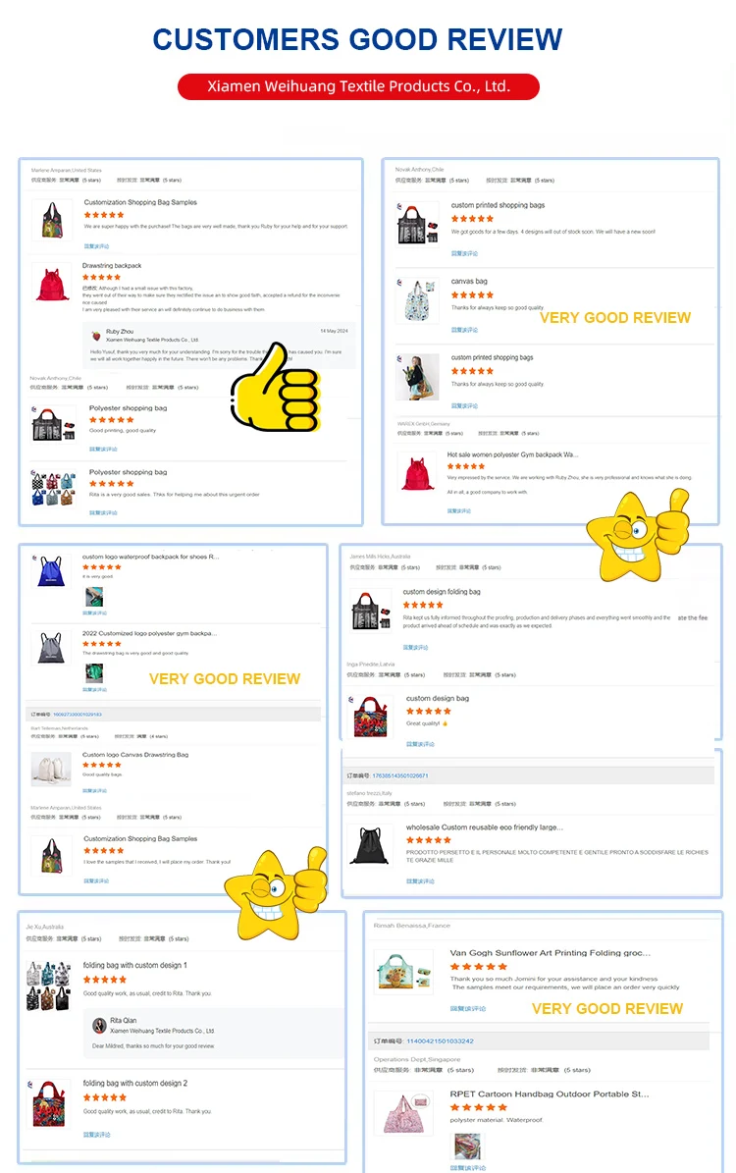Click Rita Qian's profile avatar
The width and height of the screenshot is (736, 1173).
[x=99, y=1025]
